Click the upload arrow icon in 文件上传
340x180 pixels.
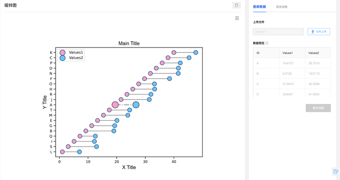pyautogui.click(x=313, y=32)
